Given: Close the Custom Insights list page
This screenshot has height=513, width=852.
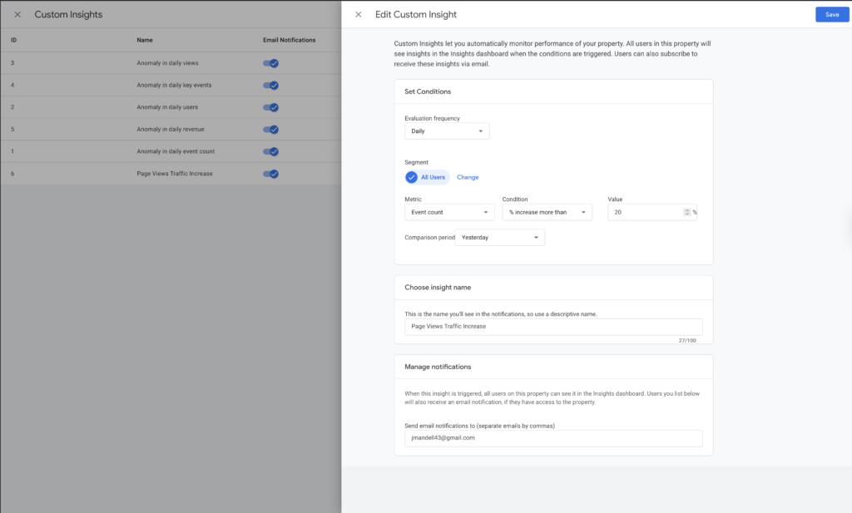Looking at the screenshot, I should [x=17, y=15].
